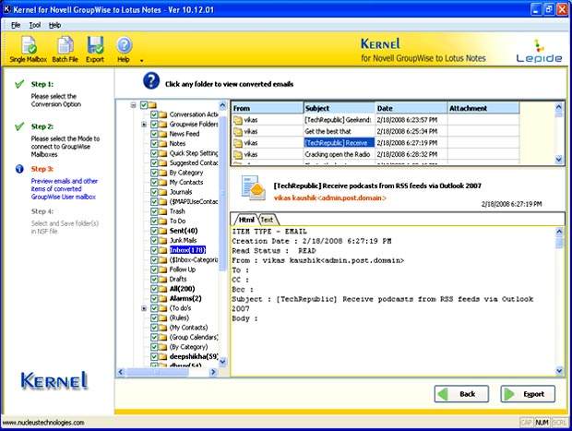This screenshot has width=572, height=431.
Task: Uncheck the To Do folder checkbox
Action: pyautogui.click(x=154, y=221)
